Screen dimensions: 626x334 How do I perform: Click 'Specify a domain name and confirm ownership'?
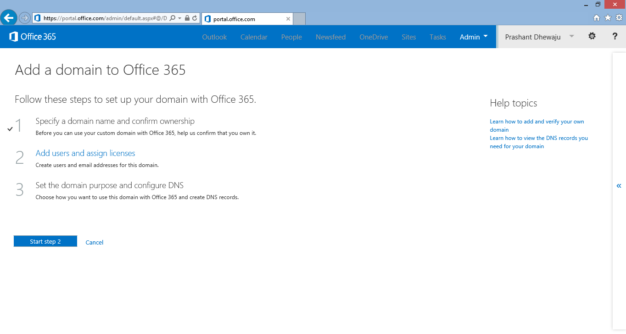point(115,121)
